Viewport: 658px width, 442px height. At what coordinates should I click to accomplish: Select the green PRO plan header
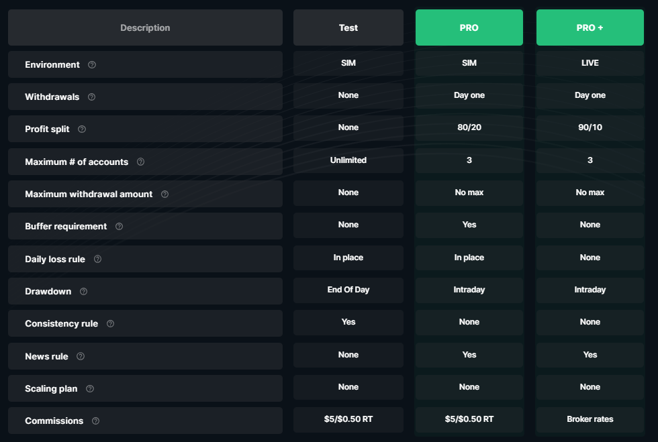pyautogui.click(x=469, y=27)
